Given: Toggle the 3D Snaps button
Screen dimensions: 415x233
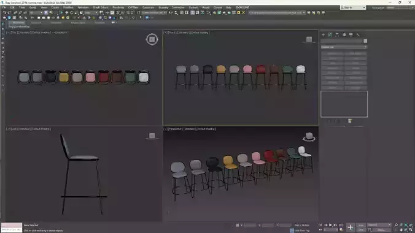Looking at the screenshot, I should click(x=117, y=12).
